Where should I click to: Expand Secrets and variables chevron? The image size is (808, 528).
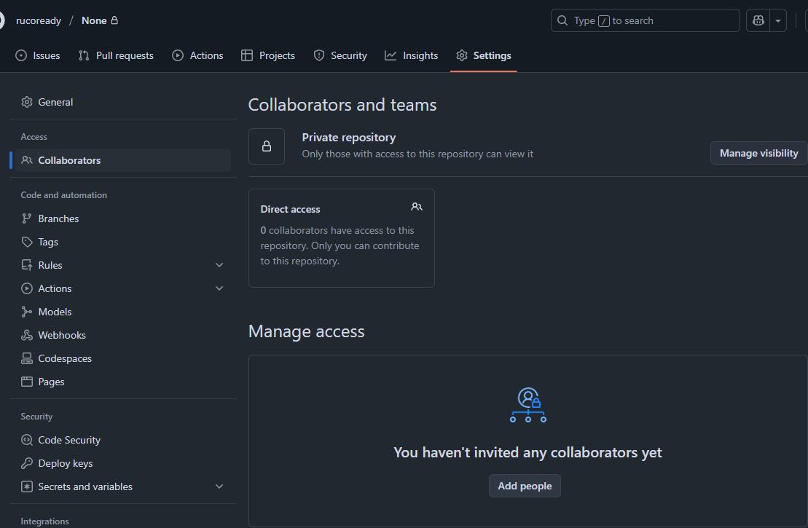[219, 486]
